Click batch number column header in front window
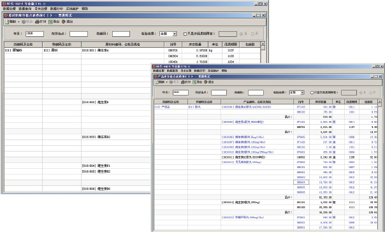 pyautogui.click(x=301, y=101)
